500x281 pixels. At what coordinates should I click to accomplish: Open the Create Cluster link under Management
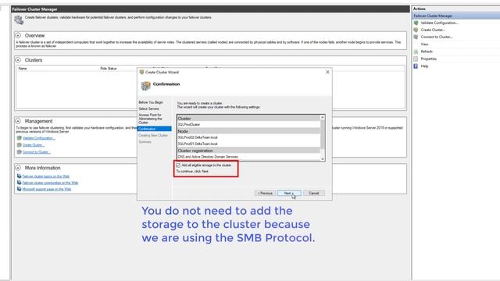click(33, 145)
